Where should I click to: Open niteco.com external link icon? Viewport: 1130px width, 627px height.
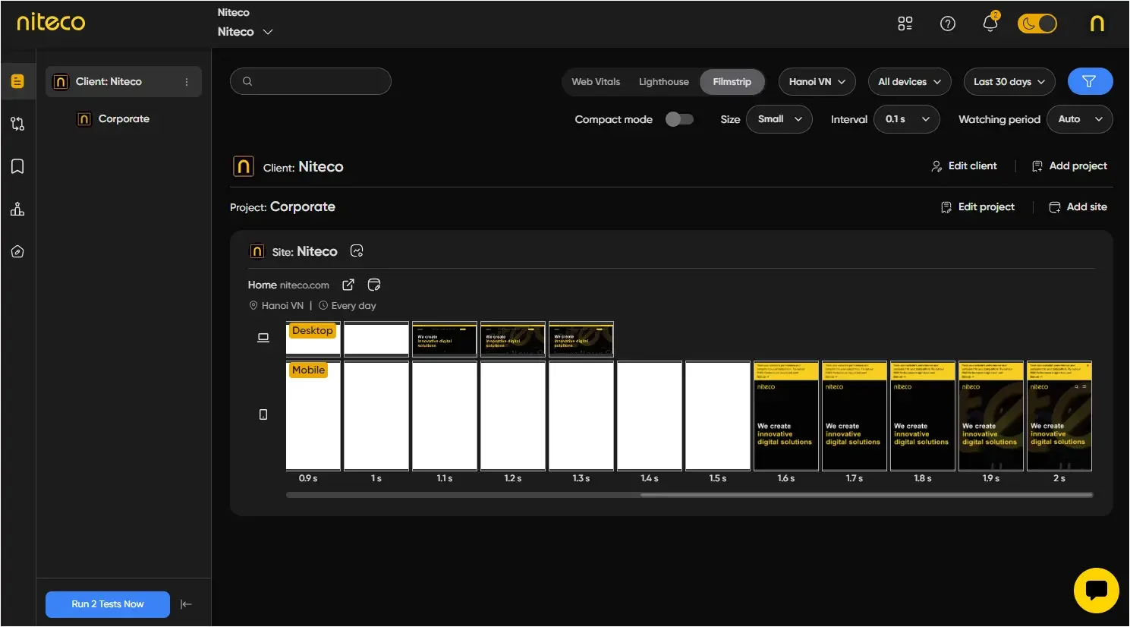pyautogui.click(x=348, y=285)
